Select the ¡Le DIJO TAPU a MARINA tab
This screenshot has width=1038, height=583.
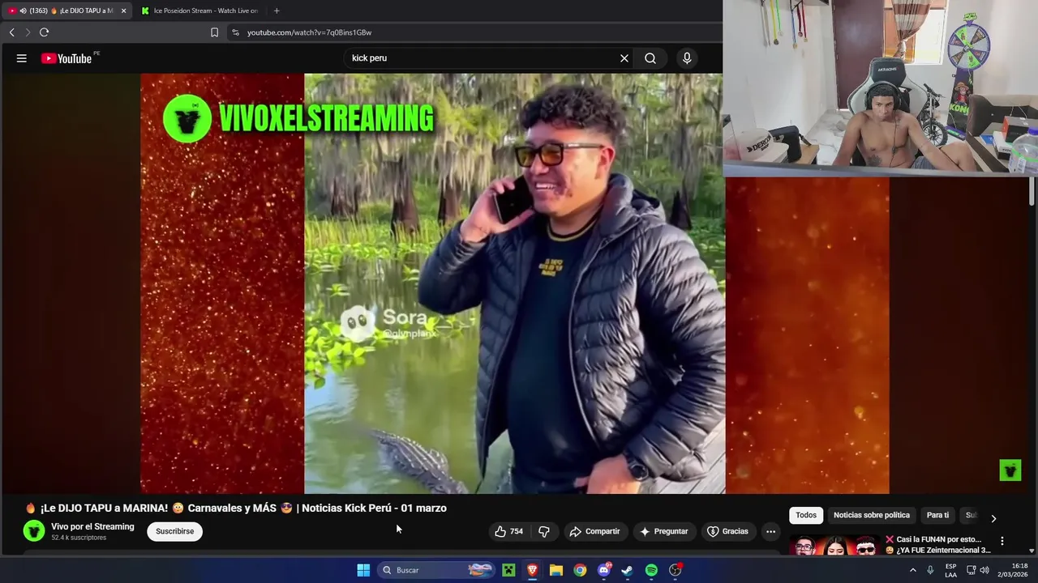(x=65, y=11)
